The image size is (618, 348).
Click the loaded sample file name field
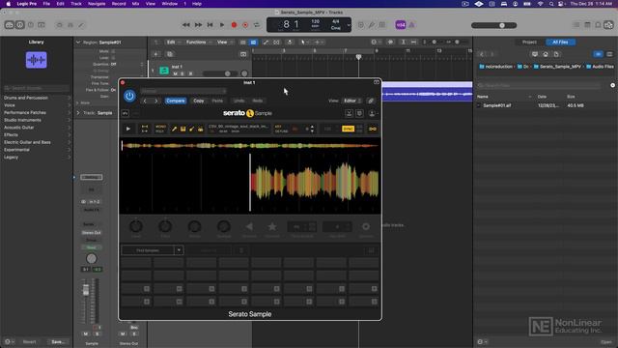point(239,129)
